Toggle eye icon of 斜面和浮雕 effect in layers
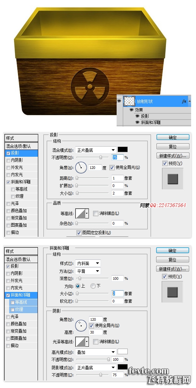This screenshot has height=388, width=196. (137, 122)
